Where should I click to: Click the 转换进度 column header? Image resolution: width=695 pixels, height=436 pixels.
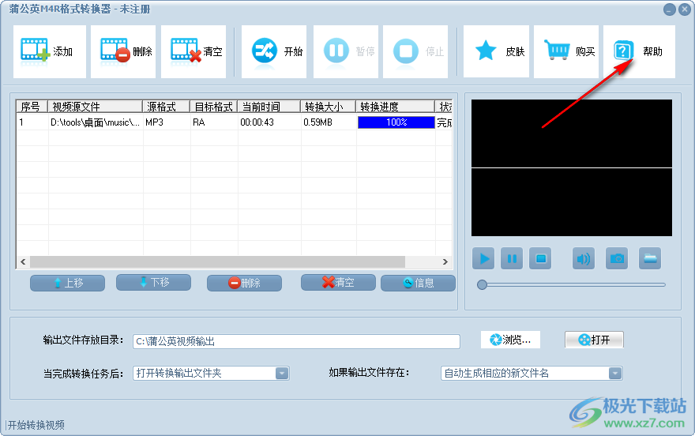pyautogui.click(x=396, y=107)
